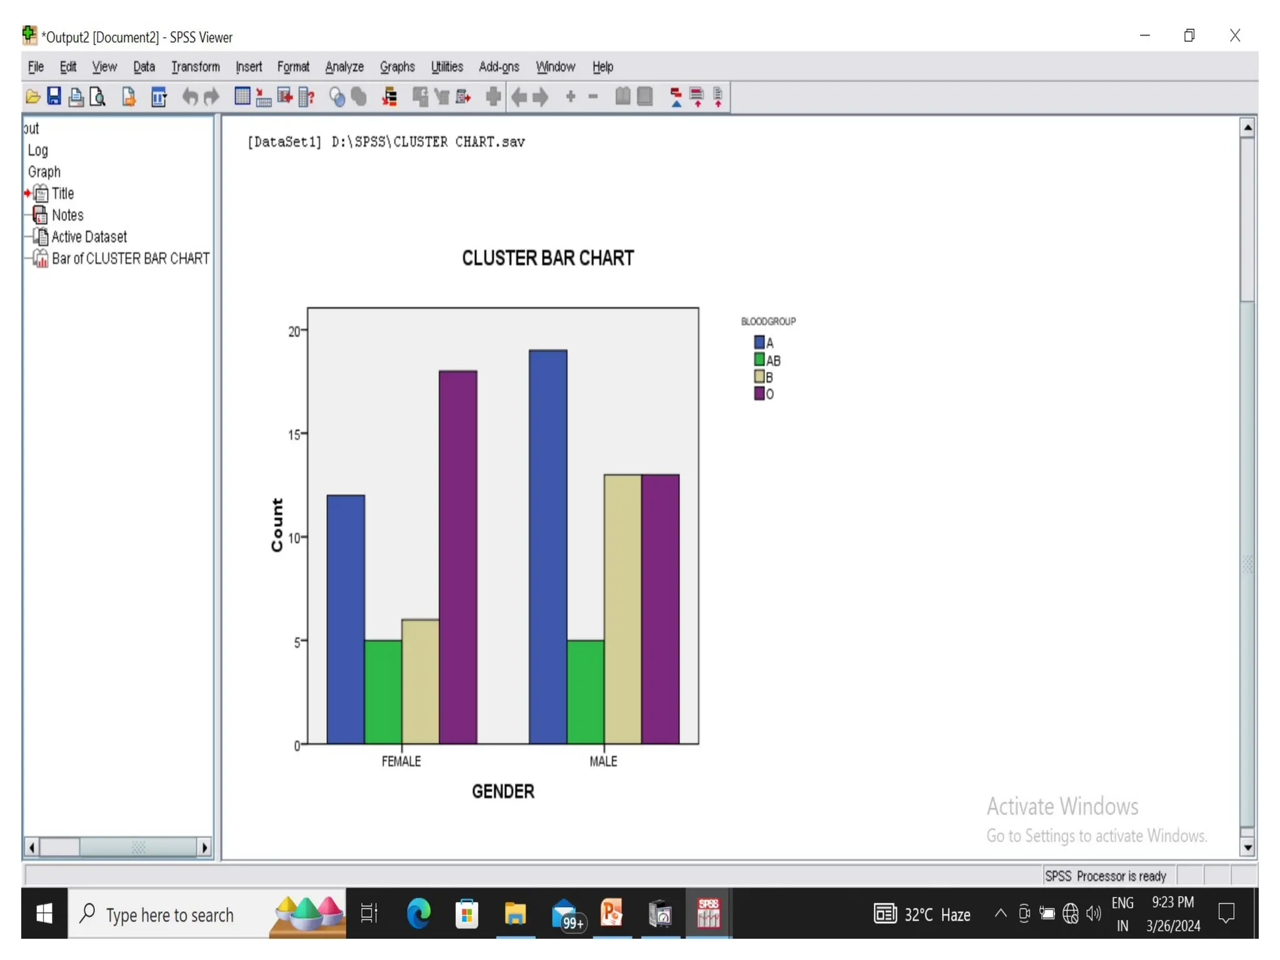The width and height of the screenshot is (1280, 960).
Task: Click the Variables question mark icon
Action: (306, 97)
